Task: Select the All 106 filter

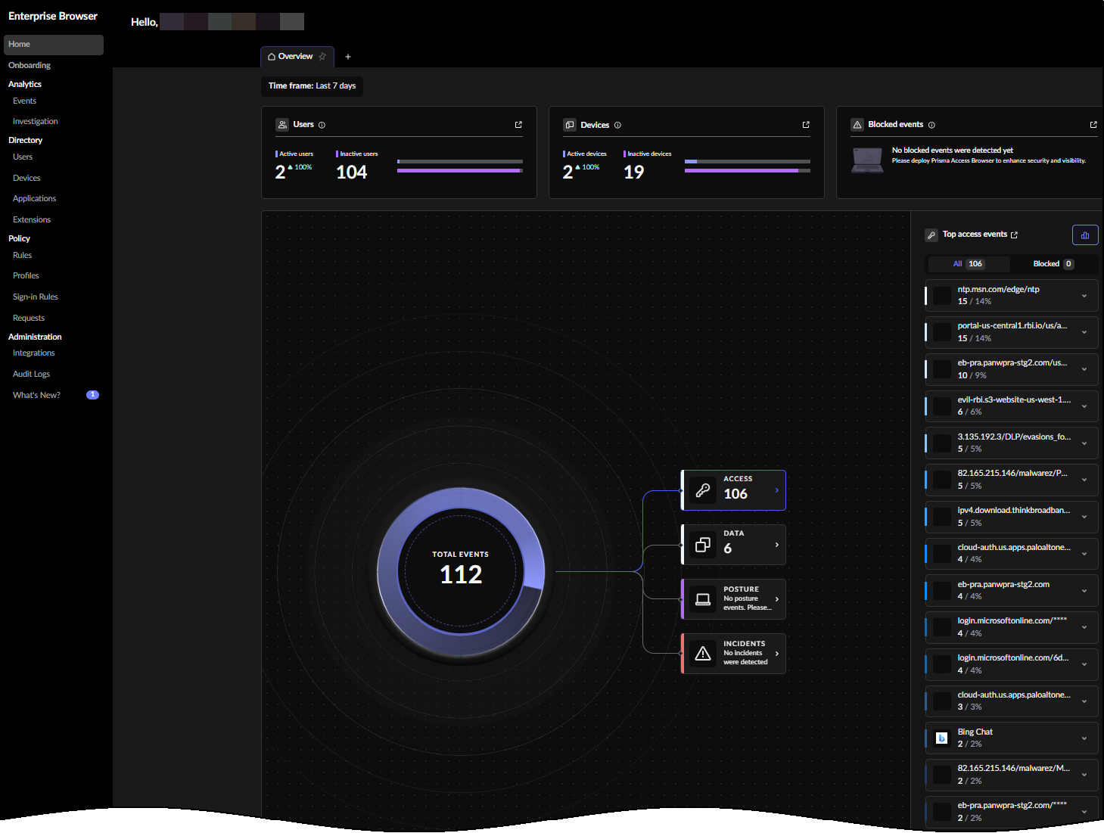Action: [969, 264]
